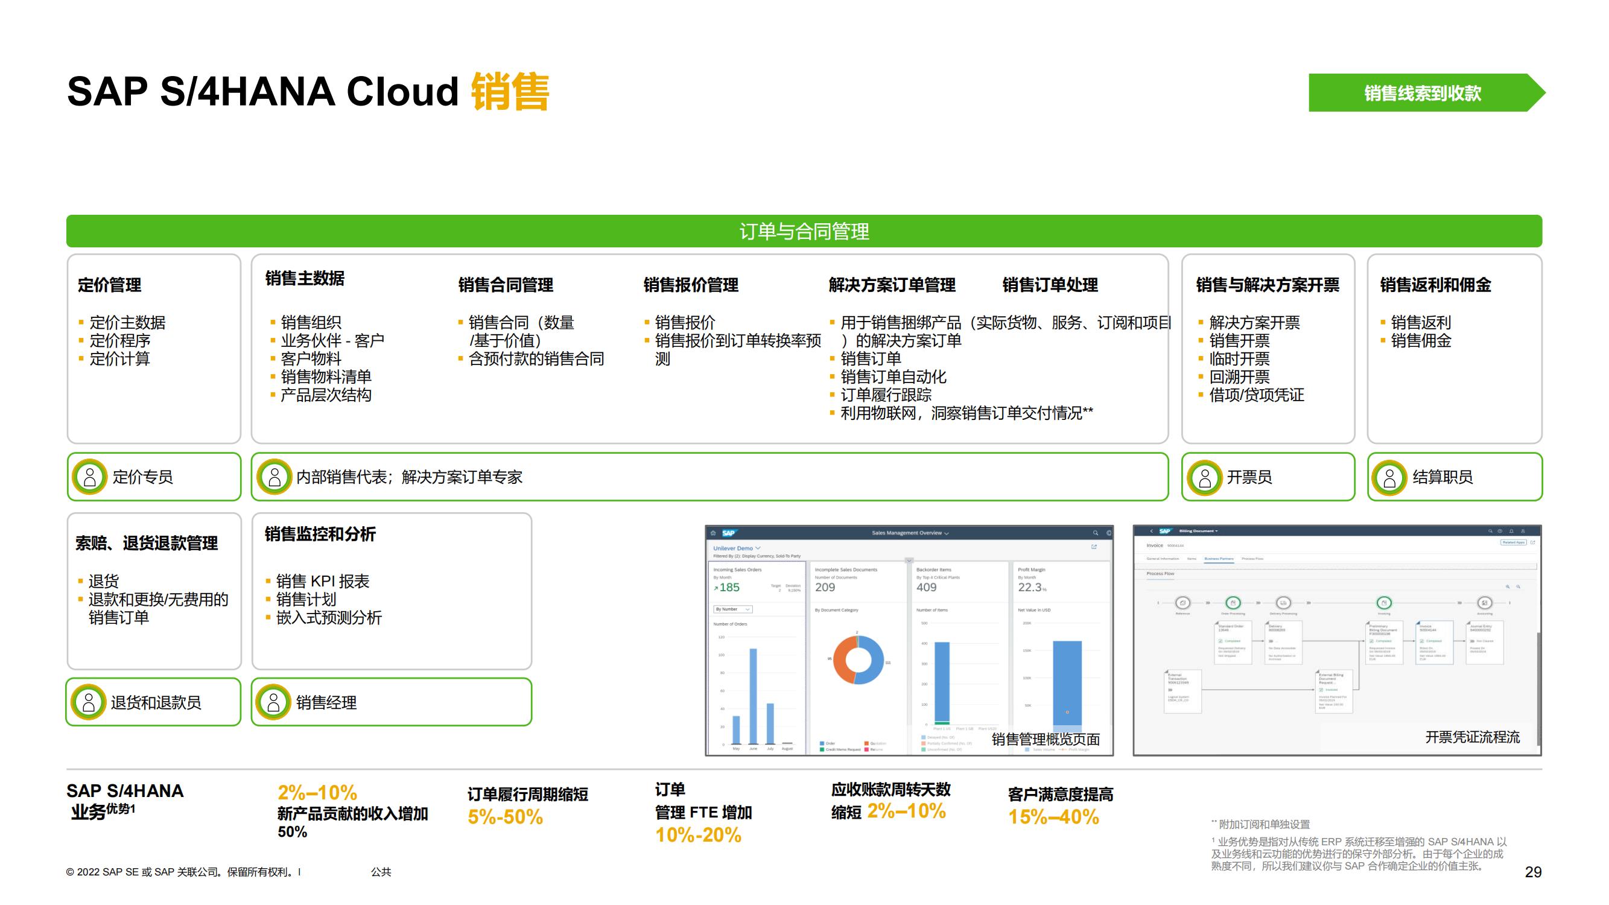The height and width of the screenshot is (905, 1609).
Task: Click the 订单与合同管理 green banner
Action: 804,231
